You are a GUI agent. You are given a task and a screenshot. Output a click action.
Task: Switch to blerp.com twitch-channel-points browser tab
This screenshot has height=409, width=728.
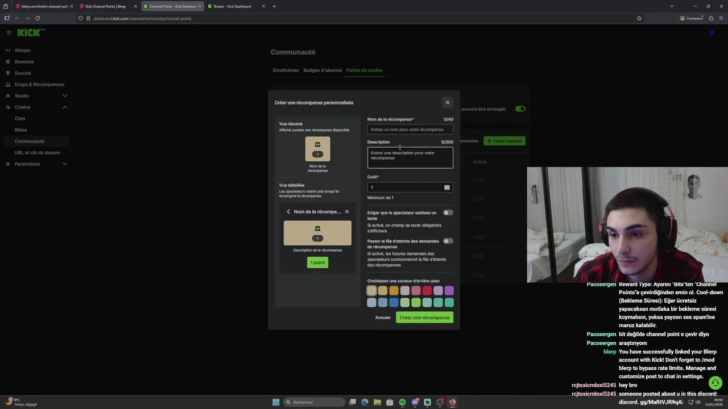[x=44, y=6]
